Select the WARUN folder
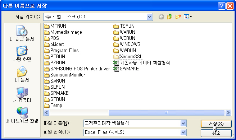The width and height of the screenshot is (236, 140). pos(124,32)
